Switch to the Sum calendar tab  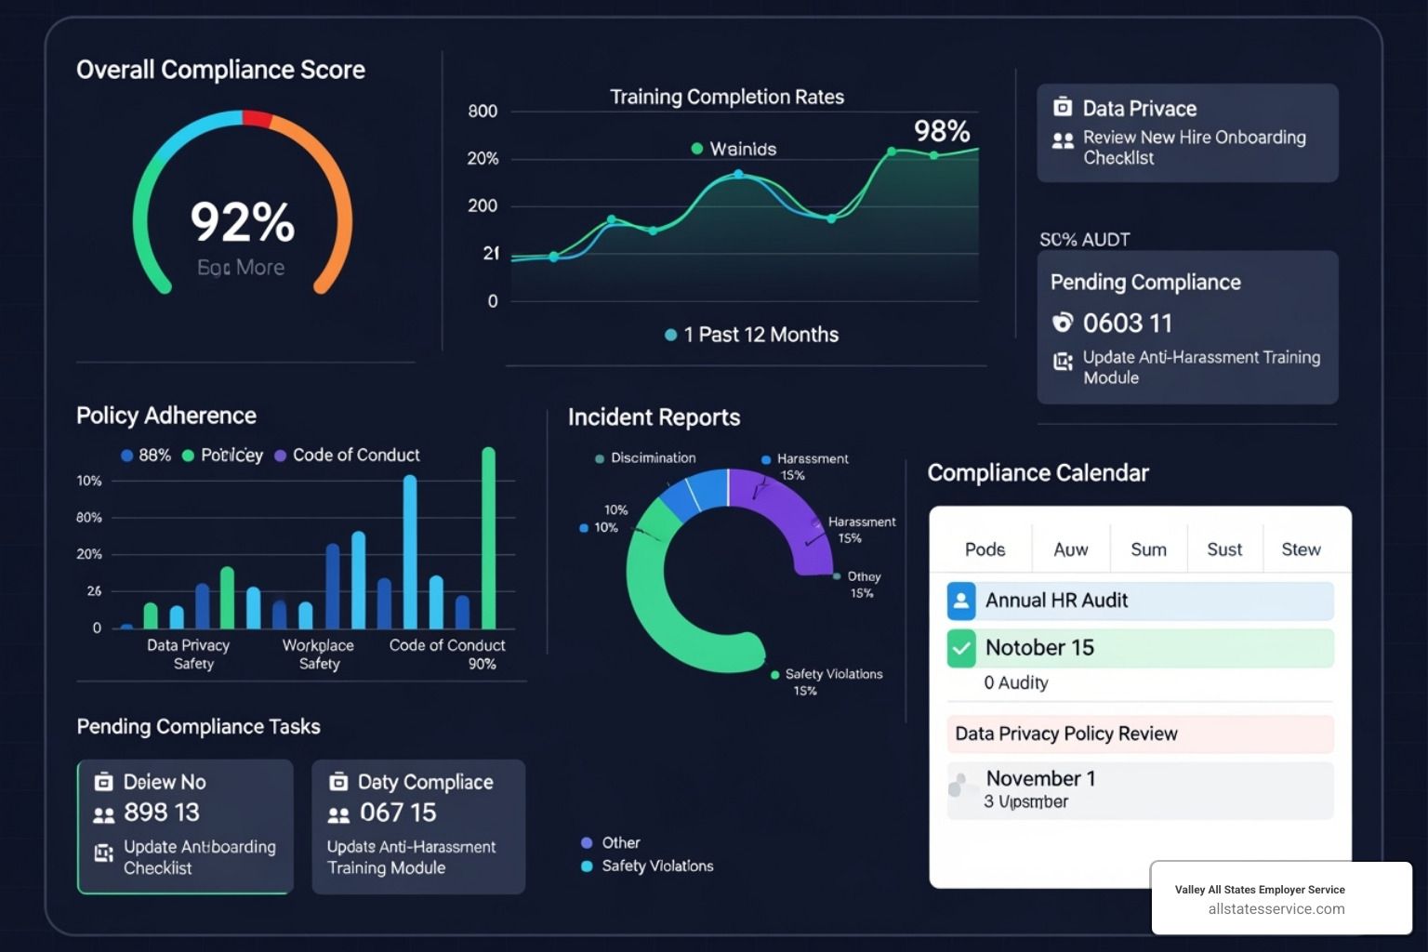pyautogui.click(x=1148, y=549)
